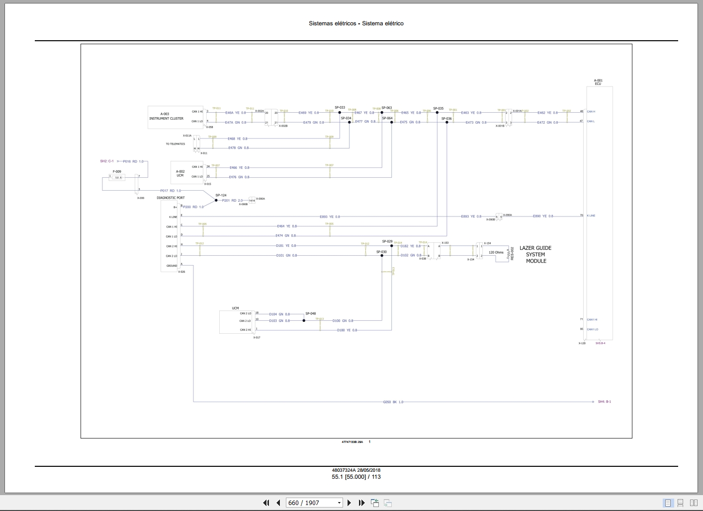
Task: Jump to the last page
Action: tap(361, 503)
